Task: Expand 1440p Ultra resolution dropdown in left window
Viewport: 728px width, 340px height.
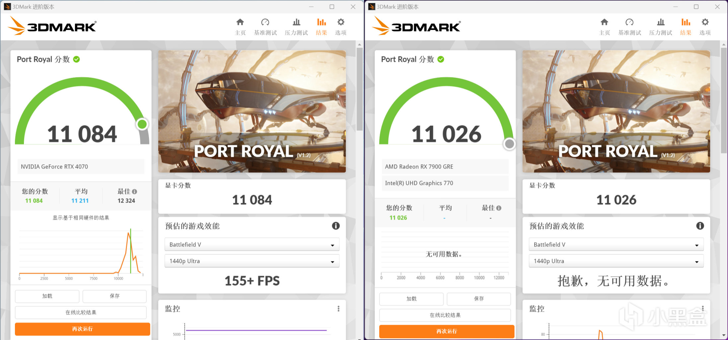Action: pyautogui.click(x=252, y=261)
